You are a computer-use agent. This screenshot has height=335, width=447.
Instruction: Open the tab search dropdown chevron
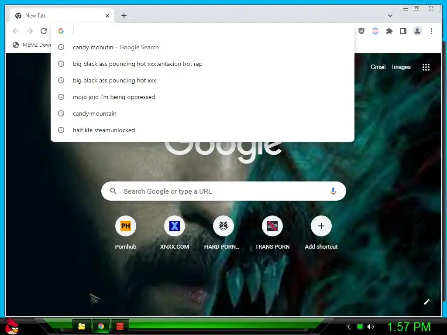(x=390, y=16)
